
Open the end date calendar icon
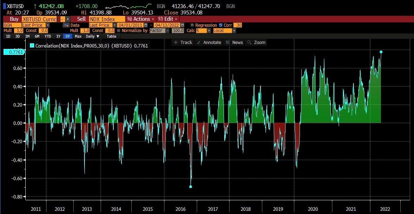pyautogui.click(x=182, y=25)
